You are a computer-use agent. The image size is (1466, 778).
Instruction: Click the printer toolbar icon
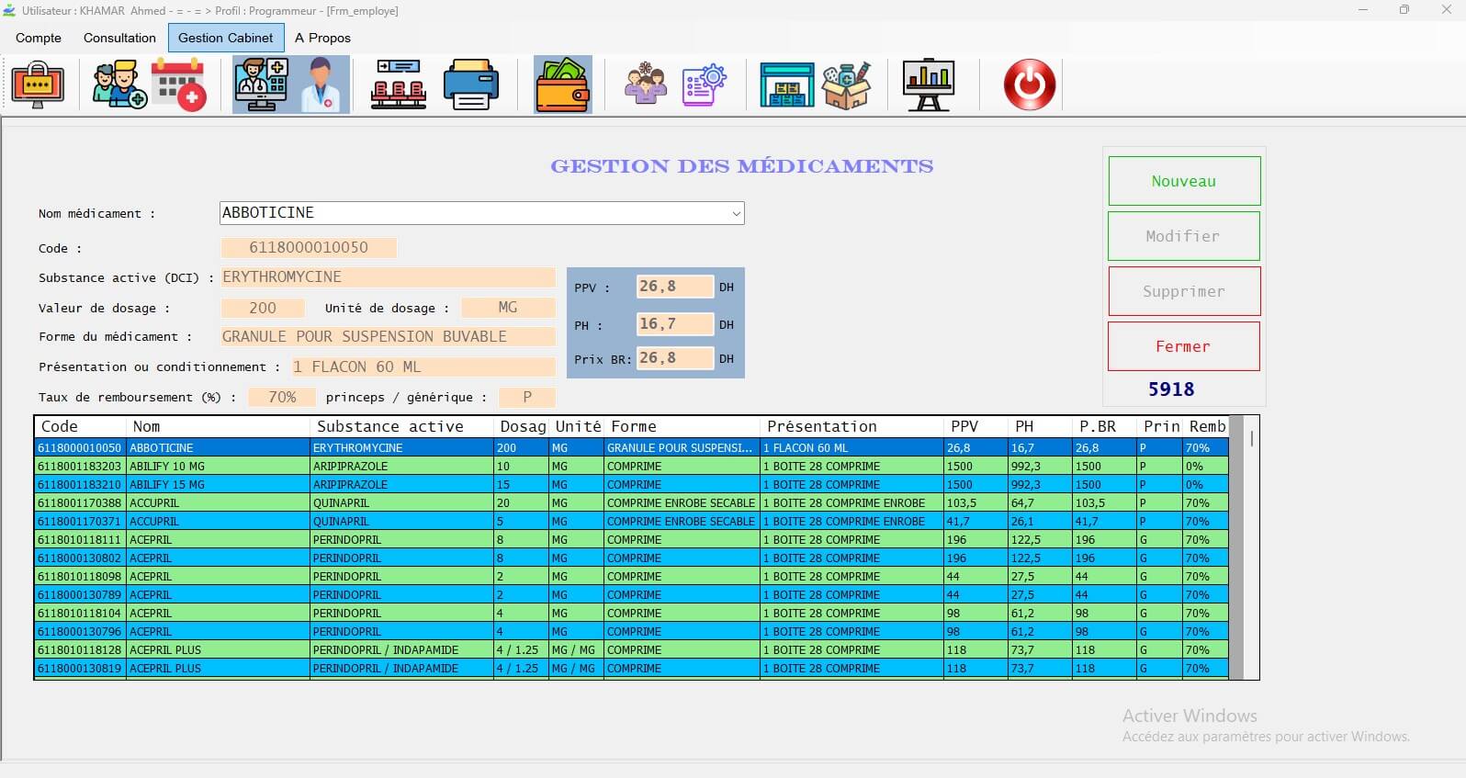pyautogui.click(x=471, y=85)
